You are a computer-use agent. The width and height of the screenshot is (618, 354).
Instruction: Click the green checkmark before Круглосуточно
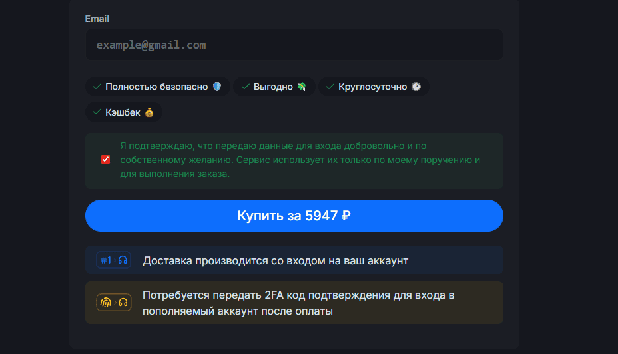tap(330, 87)
